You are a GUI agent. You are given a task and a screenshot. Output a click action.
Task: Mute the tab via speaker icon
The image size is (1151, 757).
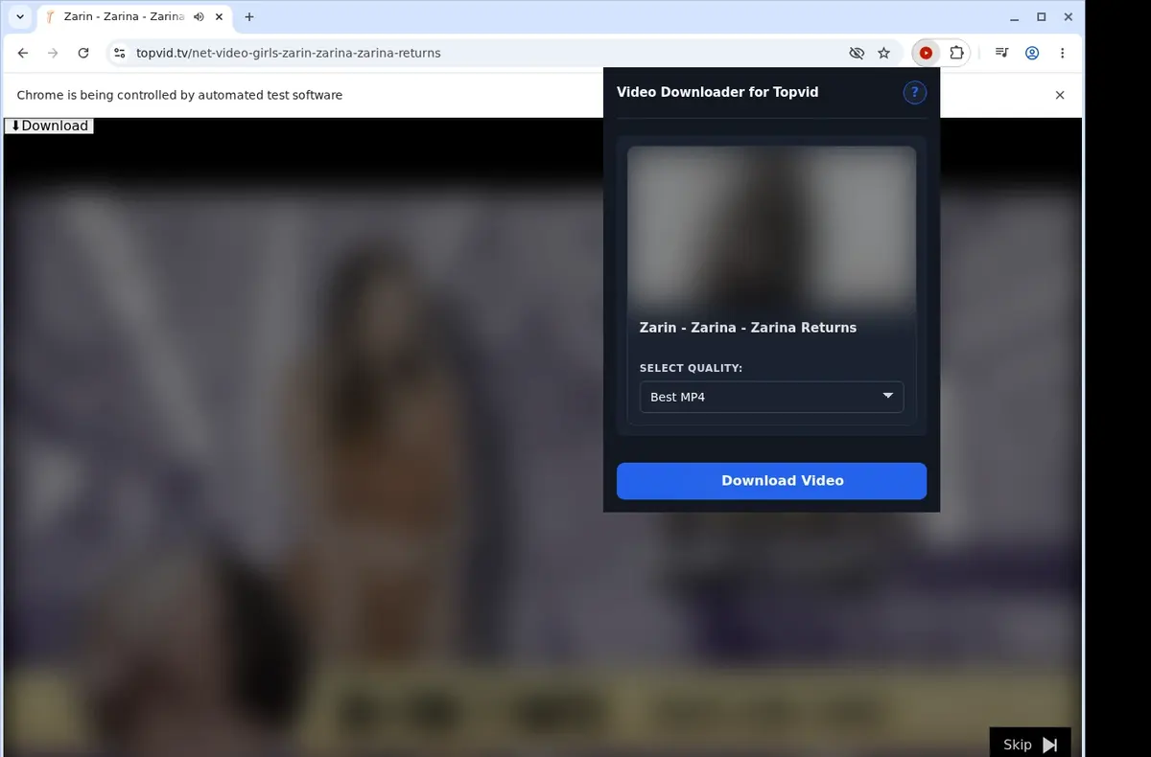[199, 17]
